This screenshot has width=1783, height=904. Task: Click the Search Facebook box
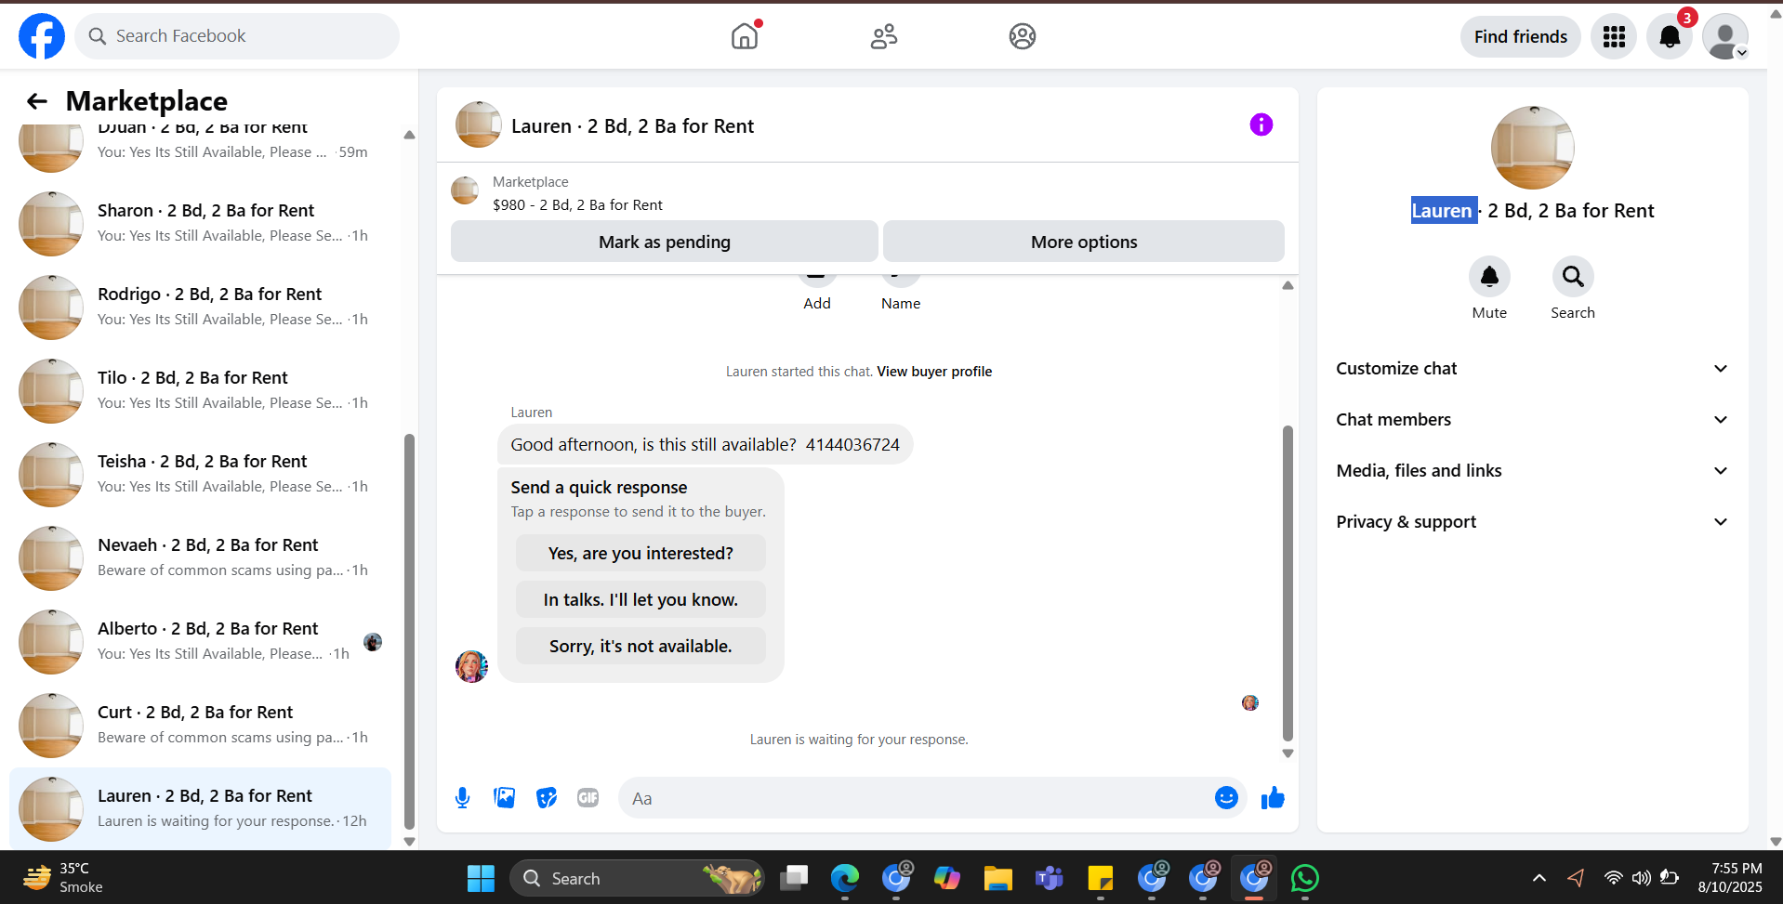point(237,36)
